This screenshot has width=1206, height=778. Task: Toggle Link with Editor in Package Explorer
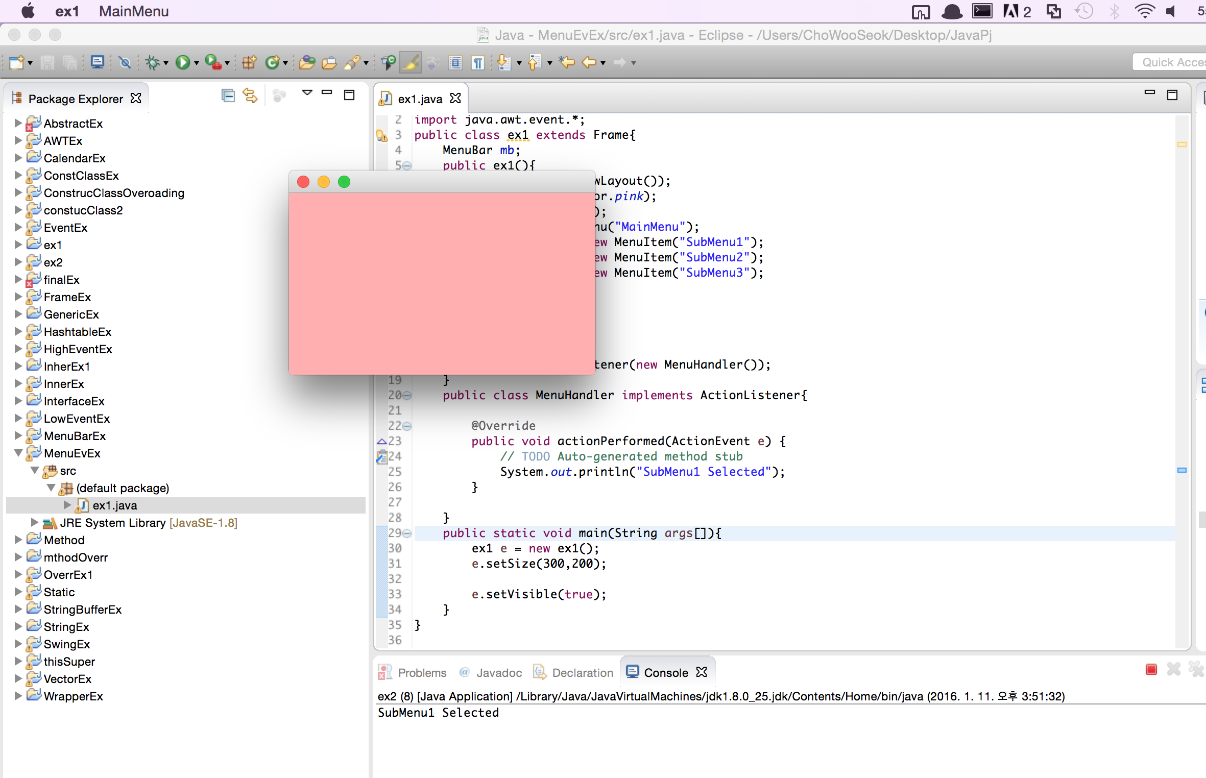[x=250, y=95]
